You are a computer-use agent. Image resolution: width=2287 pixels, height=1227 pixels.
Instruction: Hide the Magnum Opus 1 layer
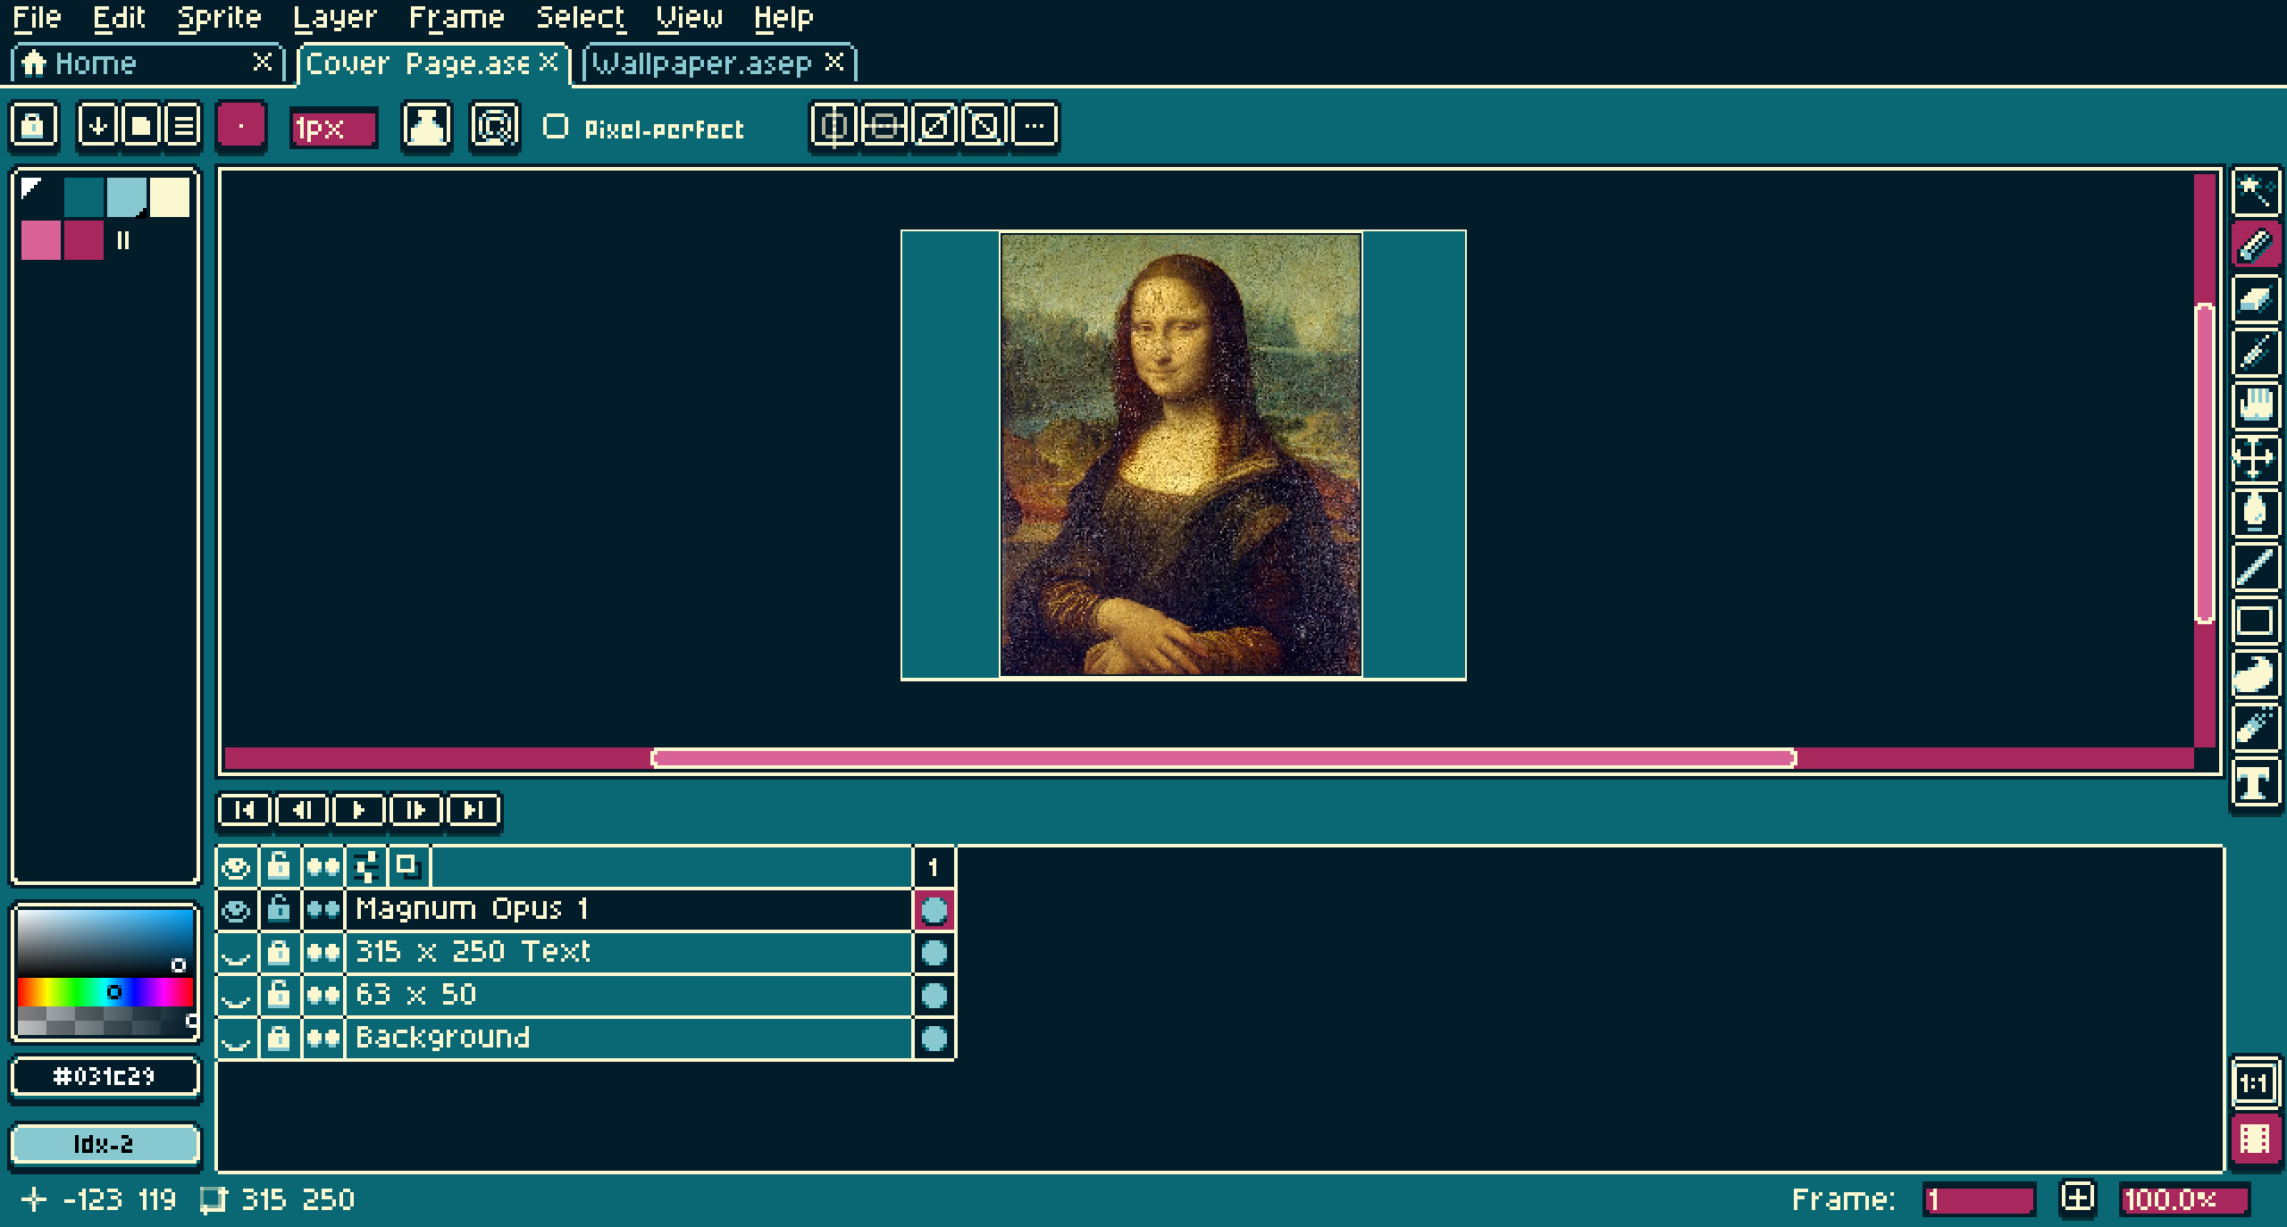pos(237,910)
